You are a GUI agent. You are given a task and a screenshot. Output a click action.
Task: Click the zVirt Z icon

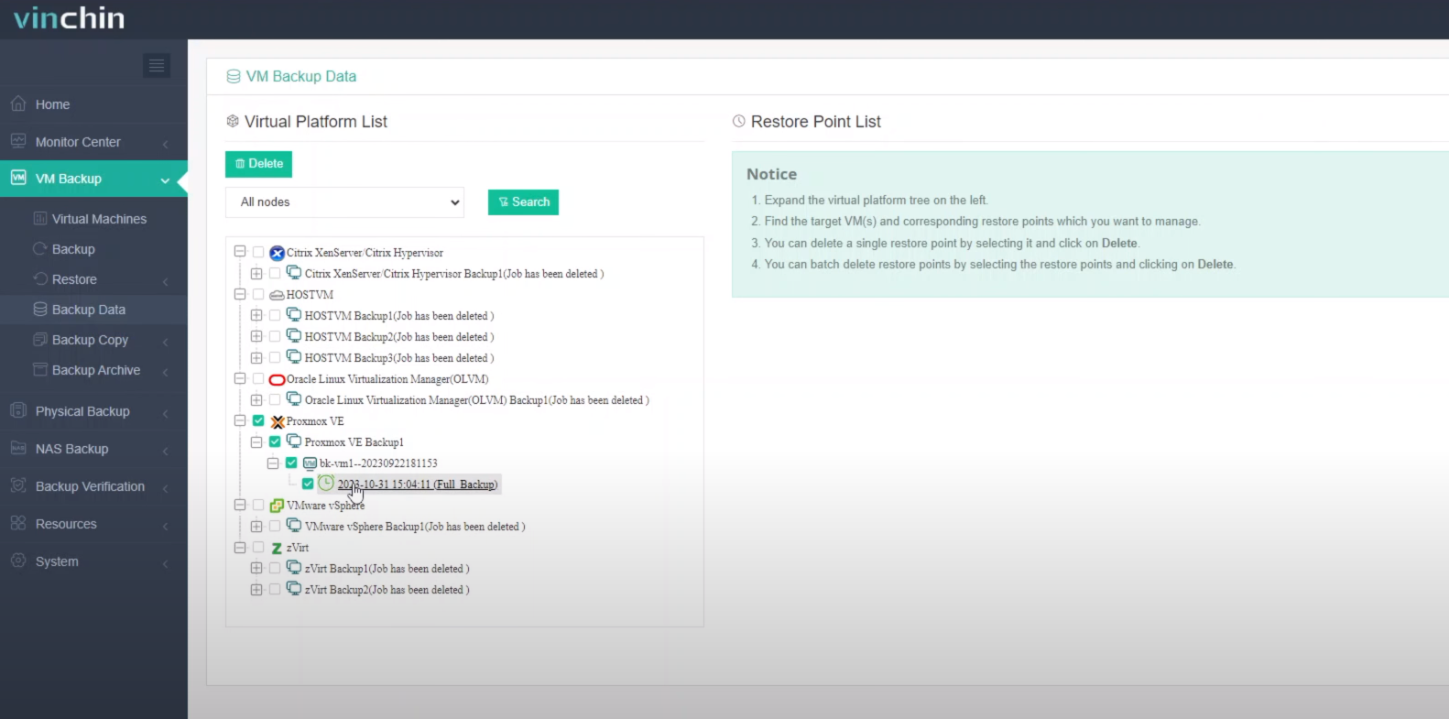click(277, 548)
